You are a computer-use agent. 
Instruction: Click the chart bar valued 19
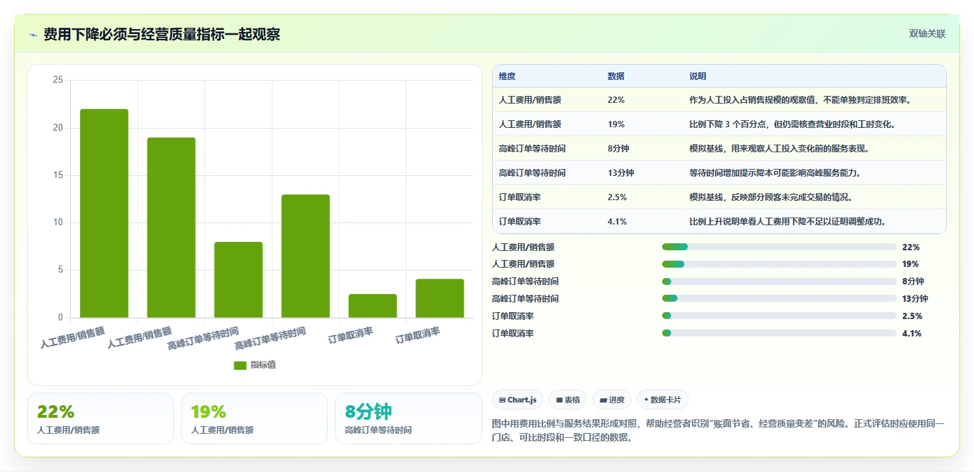coord(171,228)
